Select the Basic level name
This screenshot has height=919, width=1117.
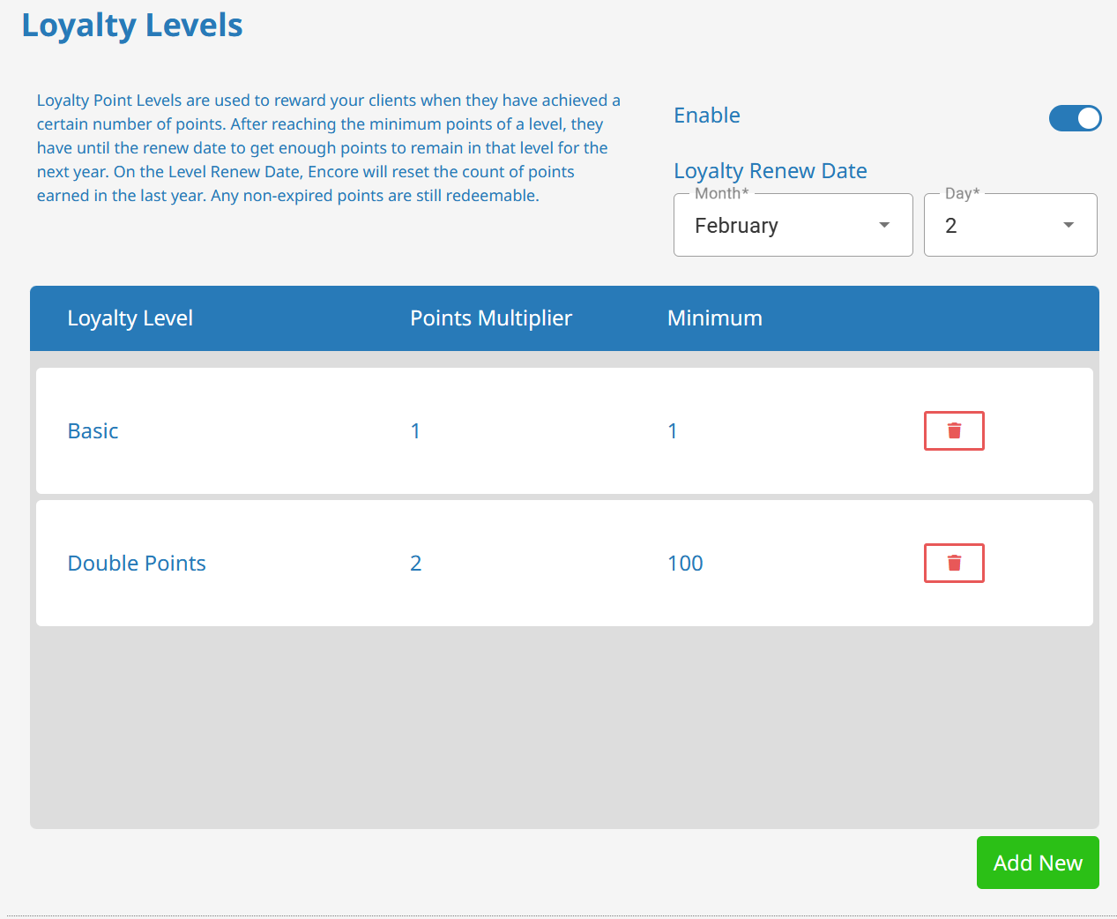(93, 431)
